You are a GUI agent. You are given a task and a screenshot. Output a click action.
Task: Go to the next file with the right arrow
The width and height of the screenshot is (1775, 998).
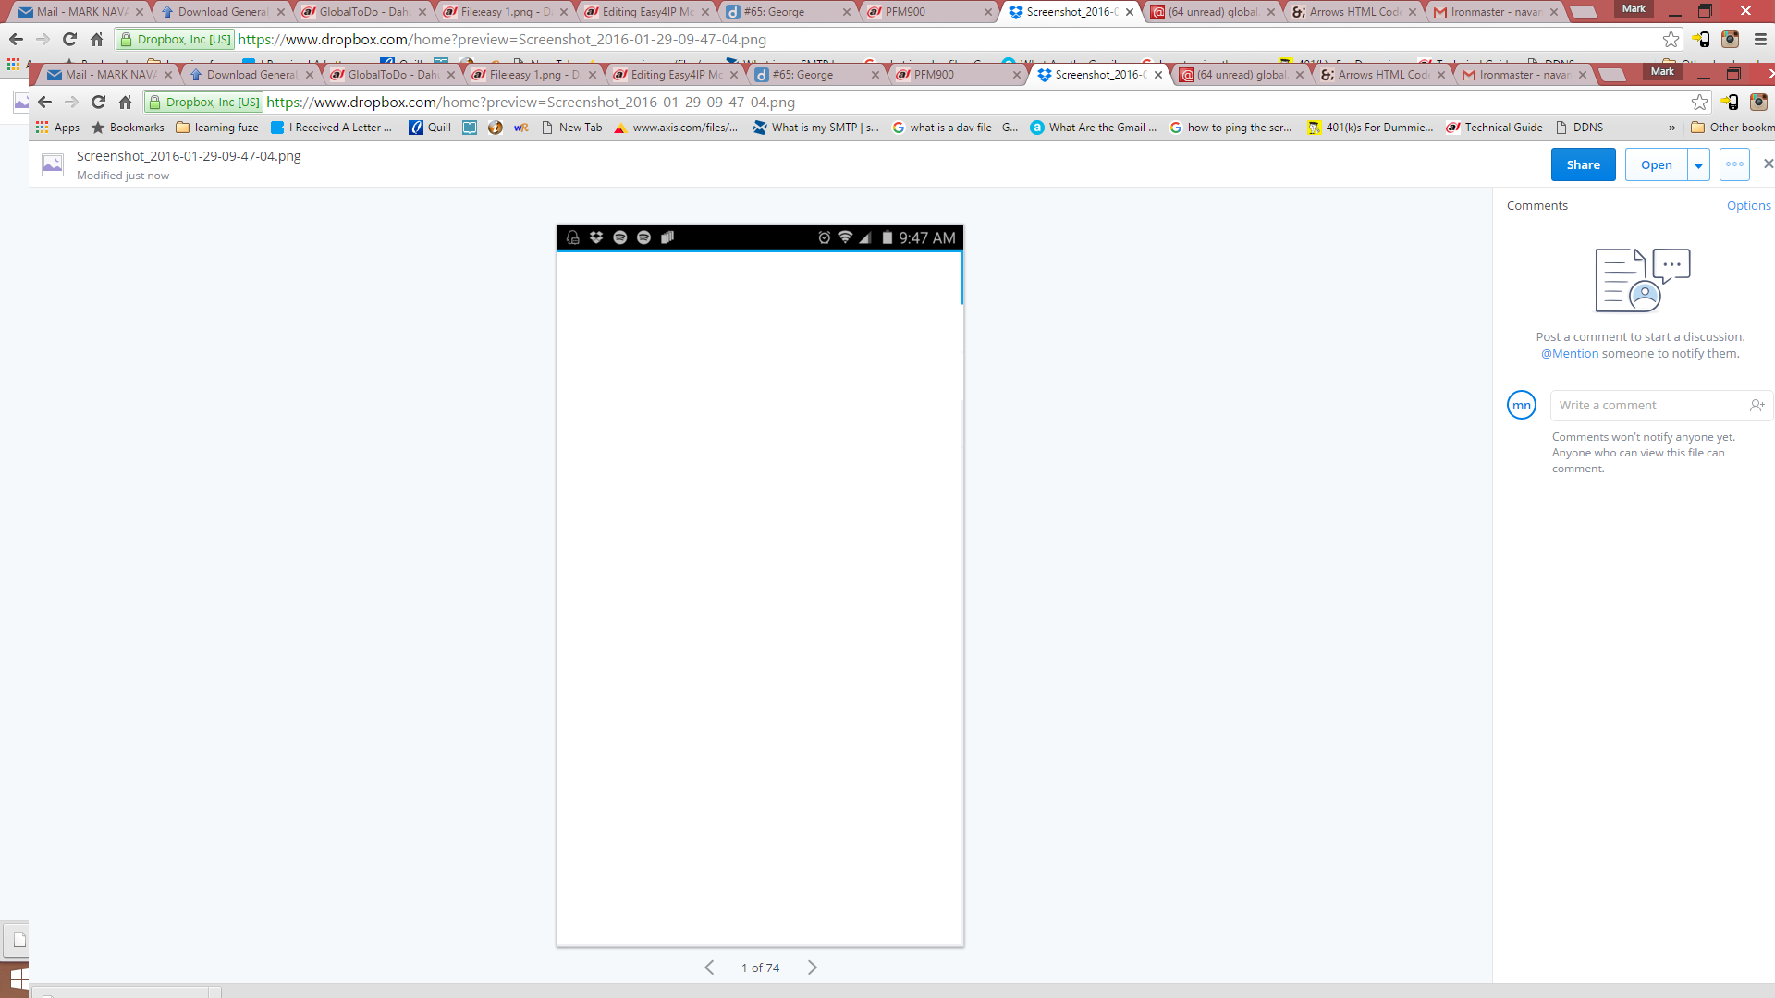812,968
